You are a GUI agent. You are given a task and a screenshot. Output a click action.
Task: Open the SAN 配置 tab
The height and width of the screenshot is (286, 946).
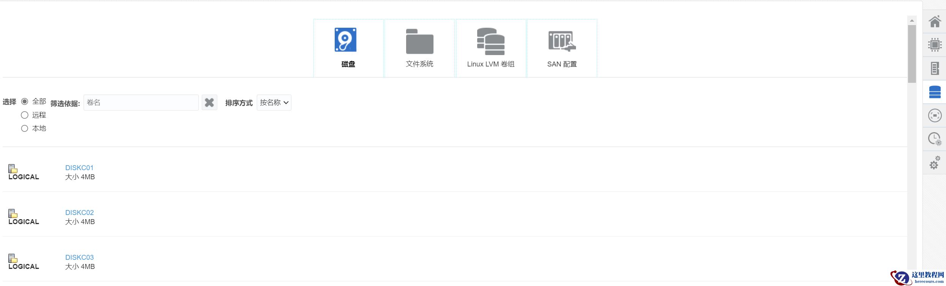coord(562,48)
